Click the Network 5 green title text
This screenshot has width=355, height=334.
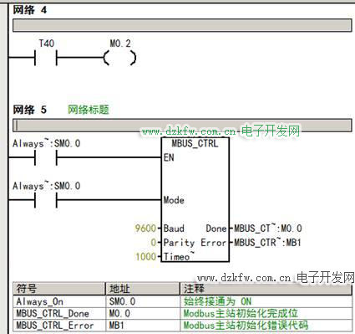coord(89,110)
